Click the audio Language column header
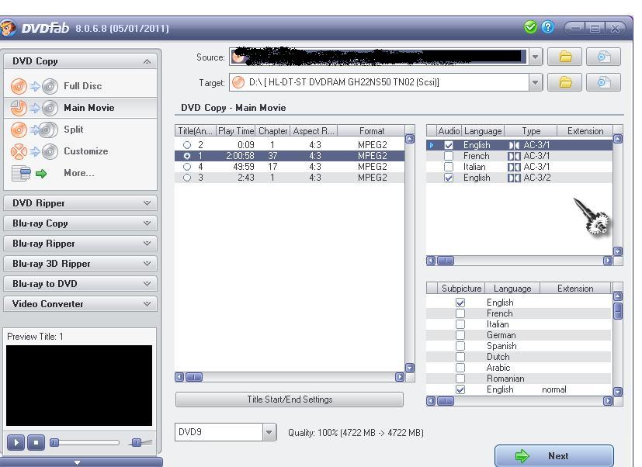Viewport: 642px width, 467px height. point(483,131)
